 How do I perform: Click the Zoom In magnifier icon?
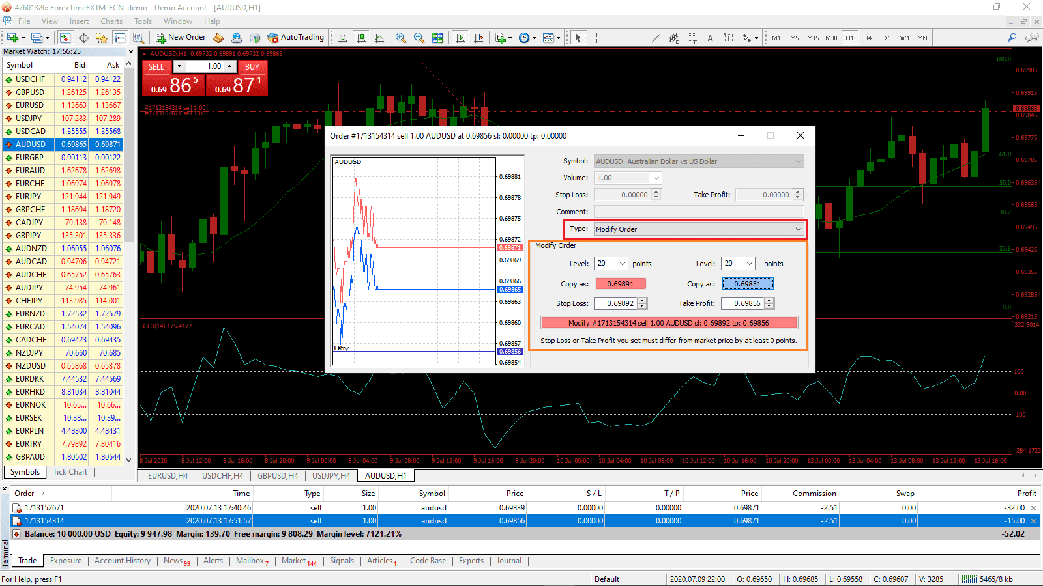pyautogui.click(x=401, y=37)
